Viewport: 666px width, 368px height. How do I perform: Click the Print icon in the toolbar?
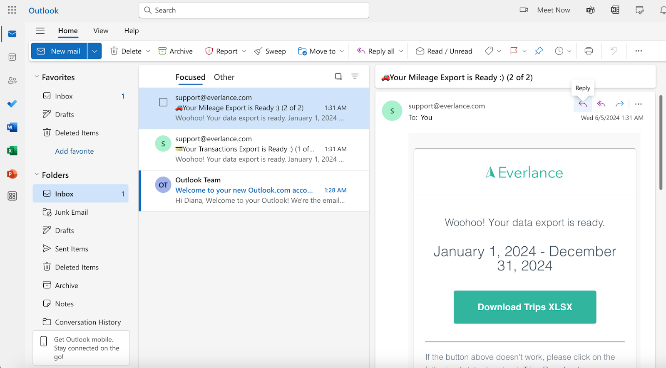pyautogui.click(x=588, y=51)
